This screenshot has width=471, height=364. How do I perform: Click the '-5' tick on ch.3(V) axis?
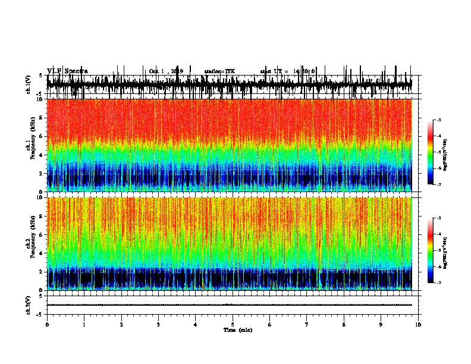point(39,315)
